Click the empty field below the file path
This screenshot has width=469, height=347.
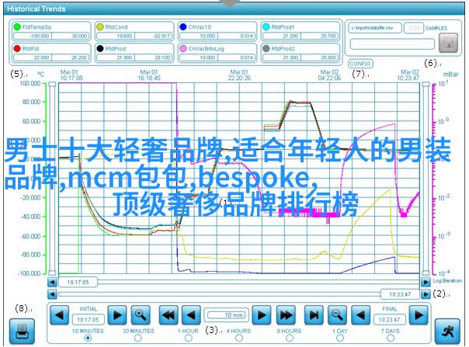click(392, 44)
